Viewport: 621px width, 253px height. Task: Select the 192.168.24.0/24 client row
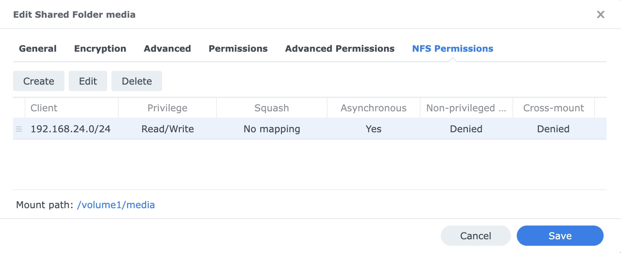[x=71, y=129]
